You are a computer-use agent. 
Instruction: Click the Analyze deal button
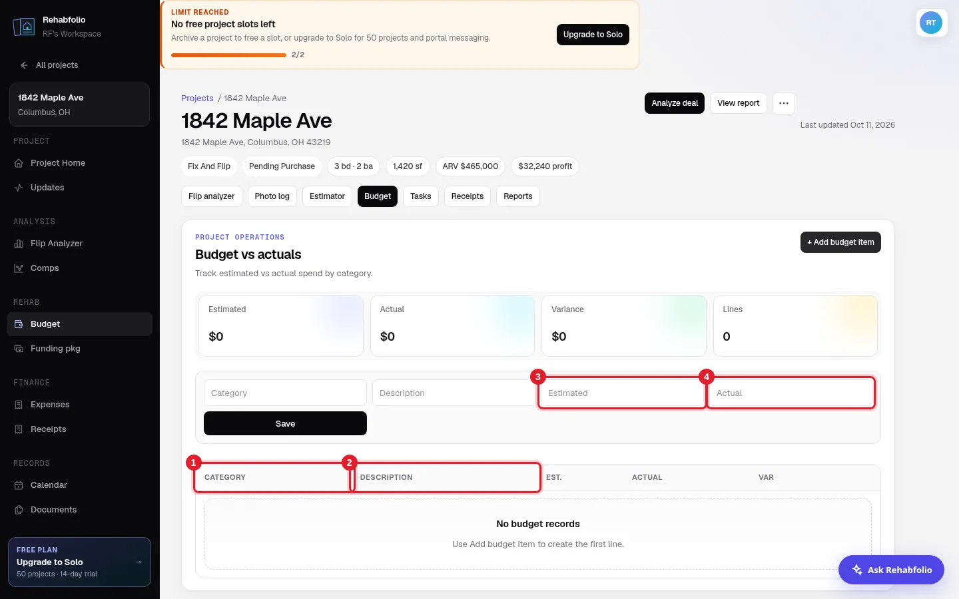pyautogui.click(x=675, y=103)
